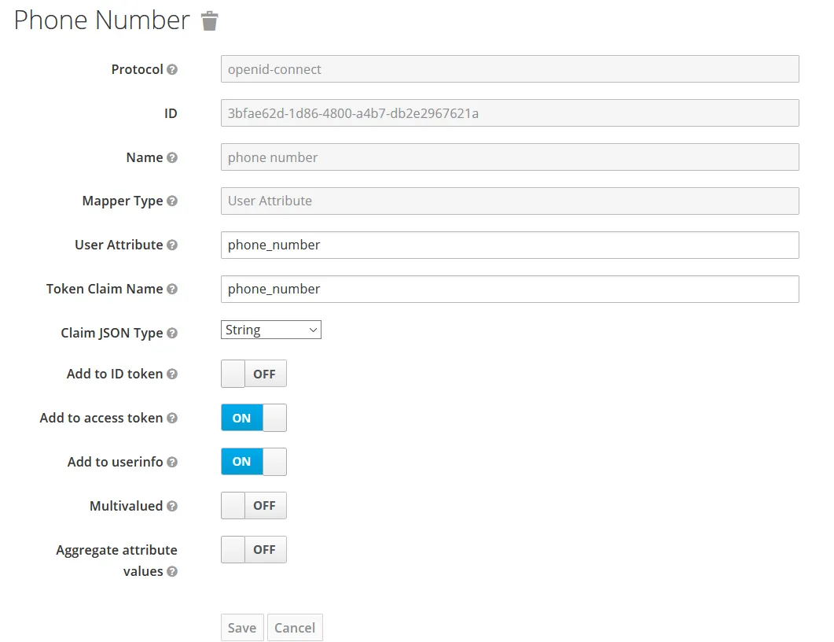Click the trash icon beside Phone Number

click(x=209, y=21)
